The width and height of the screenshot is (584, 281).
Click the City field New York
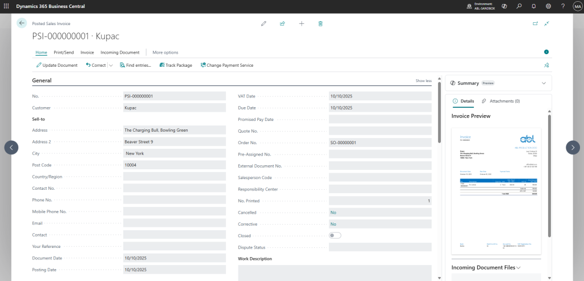[175, 153]
